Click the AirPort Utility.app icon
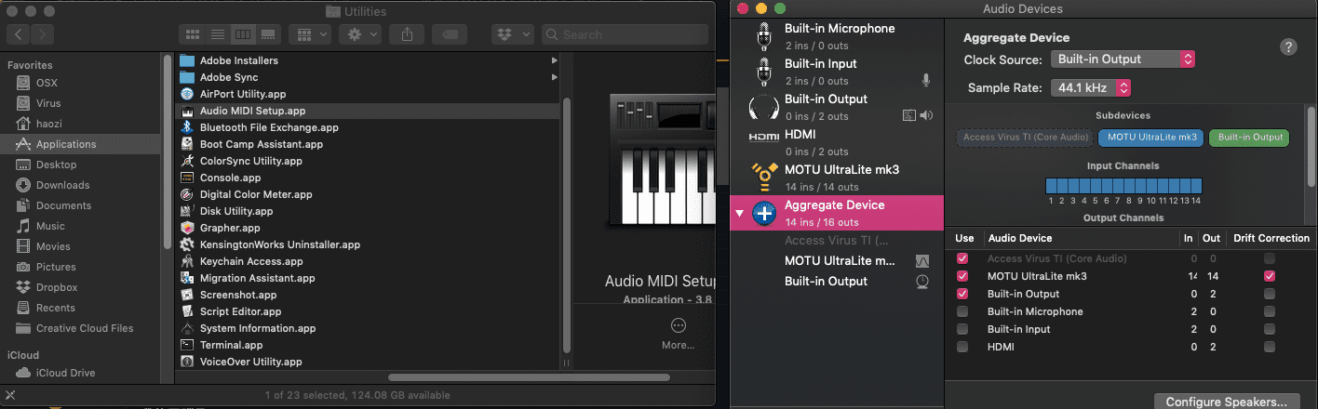 pos(187,94)
